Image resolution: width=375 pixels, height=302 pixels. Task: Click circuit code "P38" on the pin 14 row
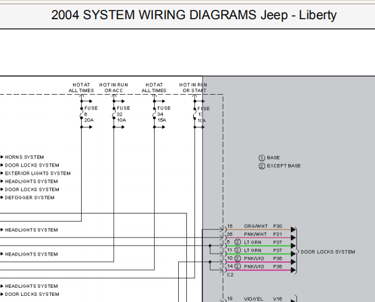click(x=278, y=267)
